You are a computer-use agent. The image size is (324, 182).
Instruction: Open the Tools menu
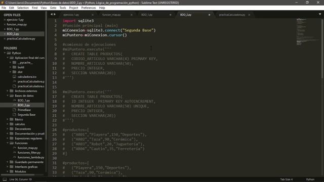click(x=63, y=8)
